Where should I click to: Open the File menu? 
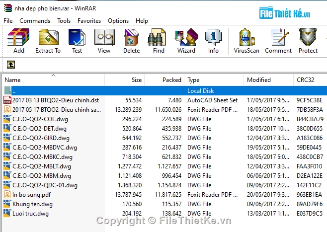point(8,21)
